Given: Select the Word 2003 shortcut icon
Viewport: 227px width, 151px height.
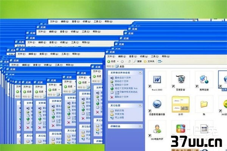Looking at the screenshot, I should click(x=157, y=80).
